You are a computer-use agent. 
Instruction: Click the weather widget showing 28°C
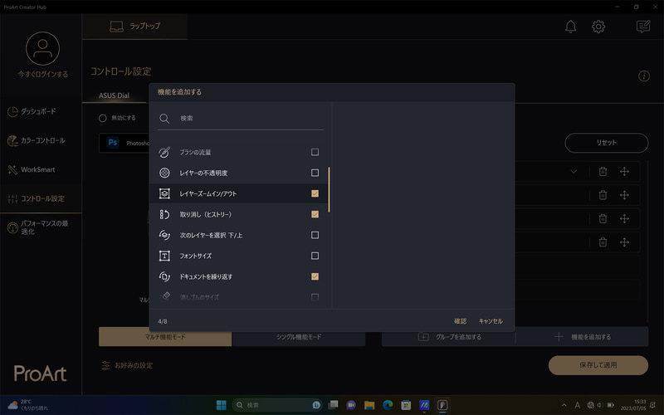pos(28,405)
